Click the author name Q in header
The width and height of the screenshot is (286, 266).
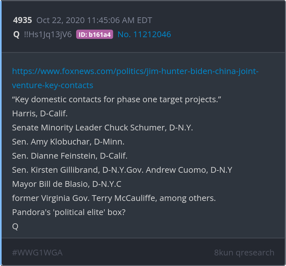16,35
